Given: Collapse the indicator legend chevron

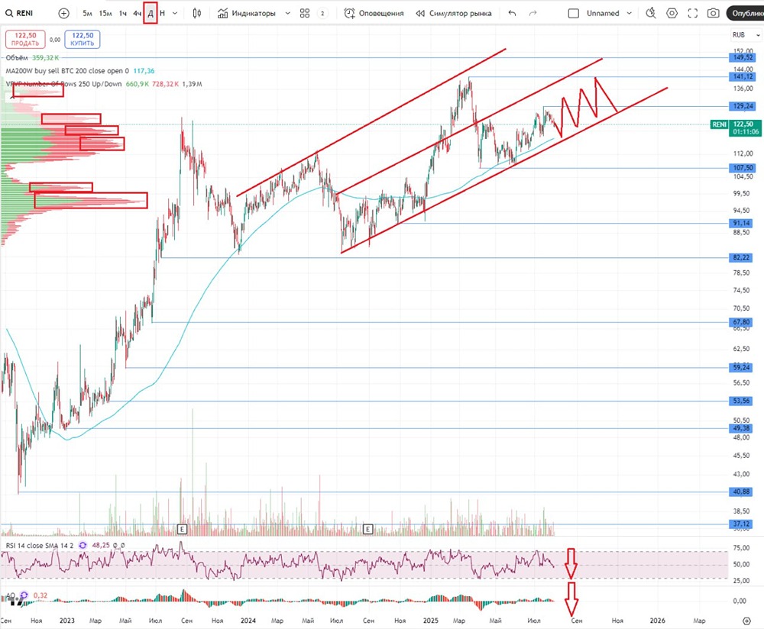Looking at the screenshot, I should (13, 97).
